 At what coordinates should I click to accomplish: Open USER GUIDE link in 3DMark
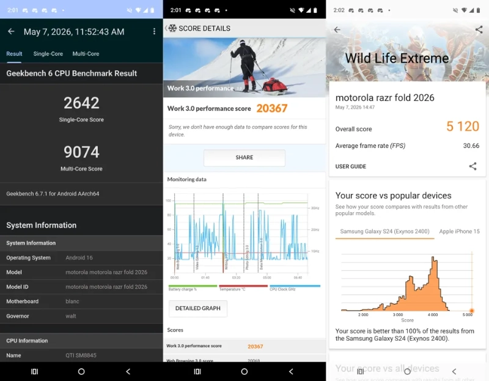click(351, 166)
